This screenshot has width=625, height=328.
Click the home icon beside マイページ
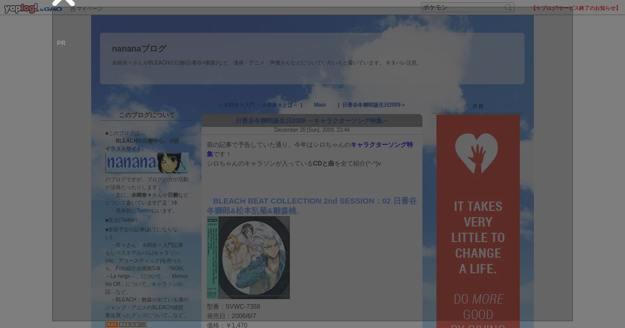pos(73,8)
